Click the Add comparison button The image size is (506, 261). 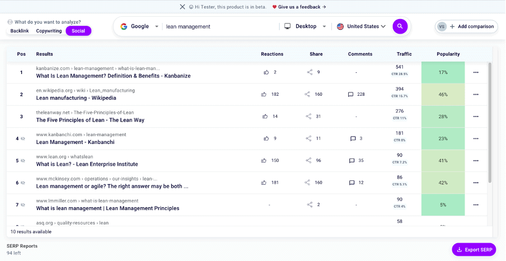[466, 26]
